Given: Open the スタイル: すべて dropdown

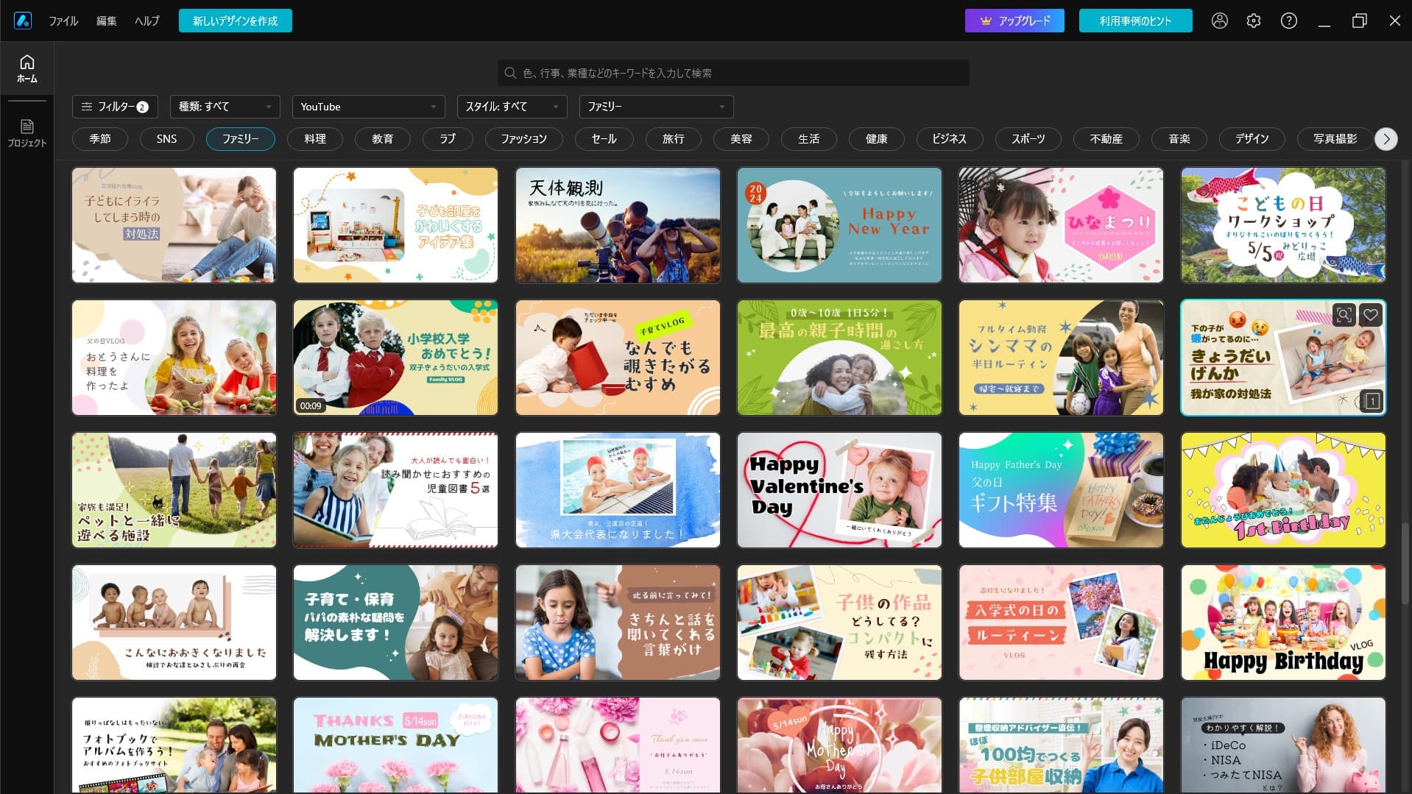Looking at the screenshot, I should click(x=513, y=107).
